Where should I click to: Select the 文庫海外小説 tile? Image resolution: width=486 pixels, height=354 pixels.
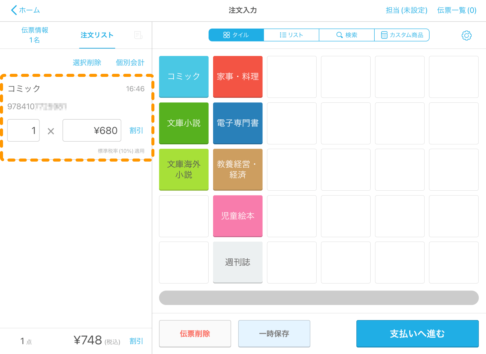(x=184, y=169)
